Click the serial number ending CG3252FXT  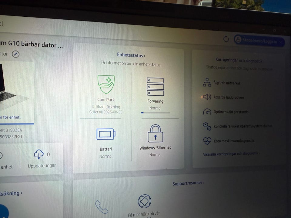pos(11,137)
